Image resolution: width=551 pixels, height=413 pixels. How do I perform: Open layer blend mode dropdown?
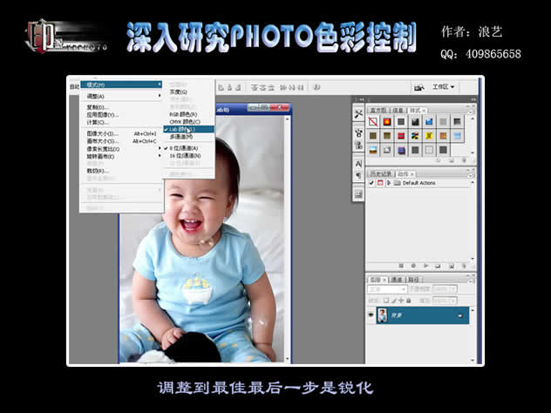[387, 289]
